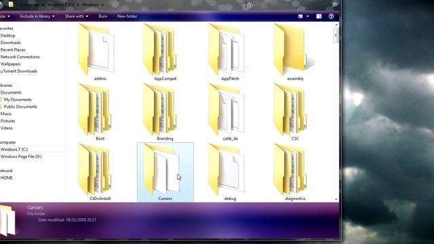Open Recent Places in navigation pane

(x=13, y=49)
